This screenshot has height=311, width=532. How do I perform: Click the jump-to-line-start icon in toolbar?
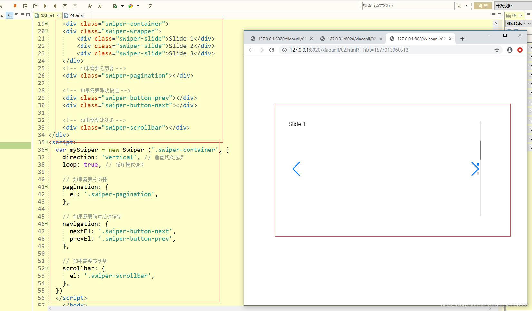(45, 6)
